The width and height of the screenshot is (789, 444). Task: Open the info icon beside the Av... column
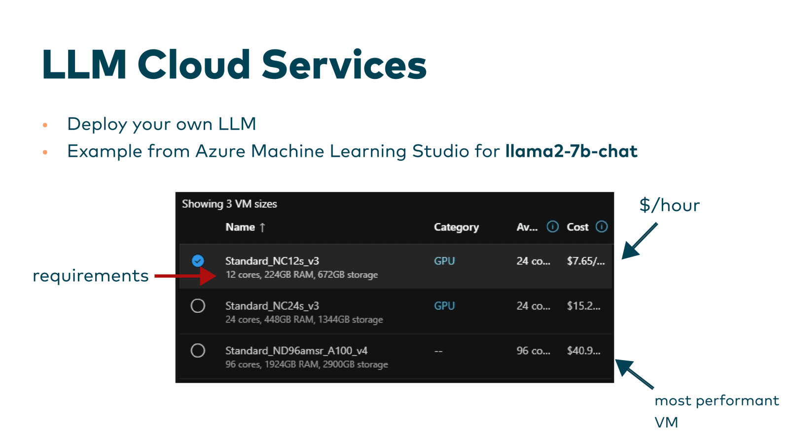552,226
